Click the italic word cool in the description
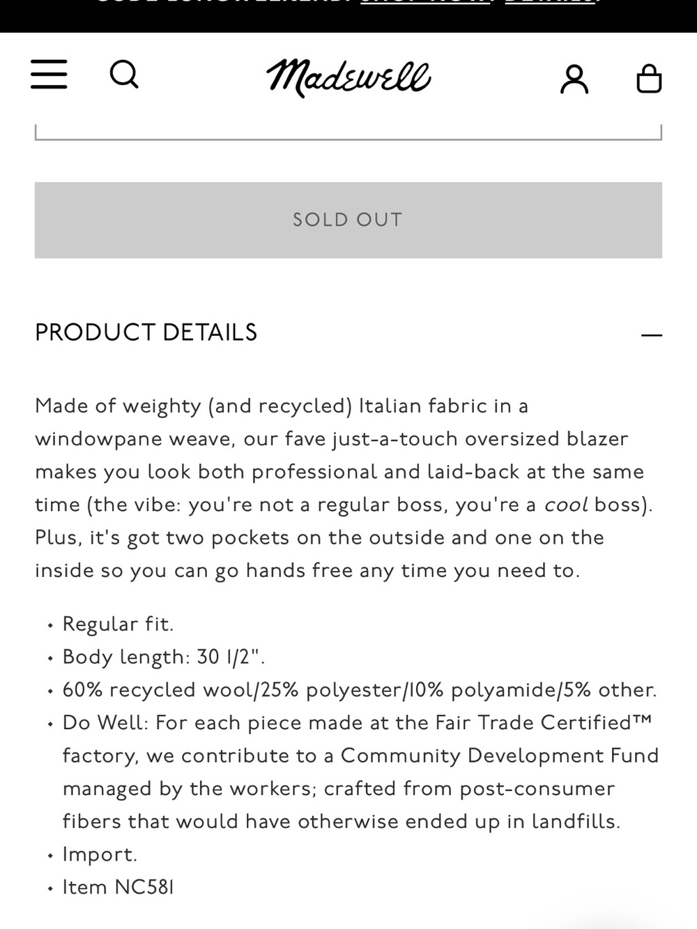The height and width of the screenshot is (929, 697). coord(566,505)
